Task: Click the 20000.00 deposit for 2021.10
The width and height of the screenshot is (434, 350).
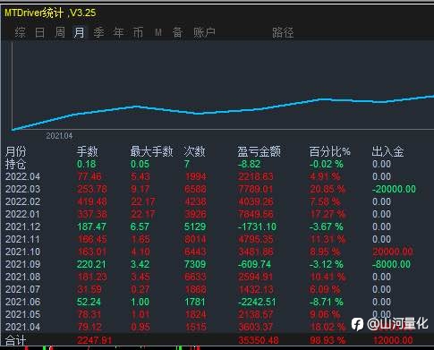Action: [393, 252]
